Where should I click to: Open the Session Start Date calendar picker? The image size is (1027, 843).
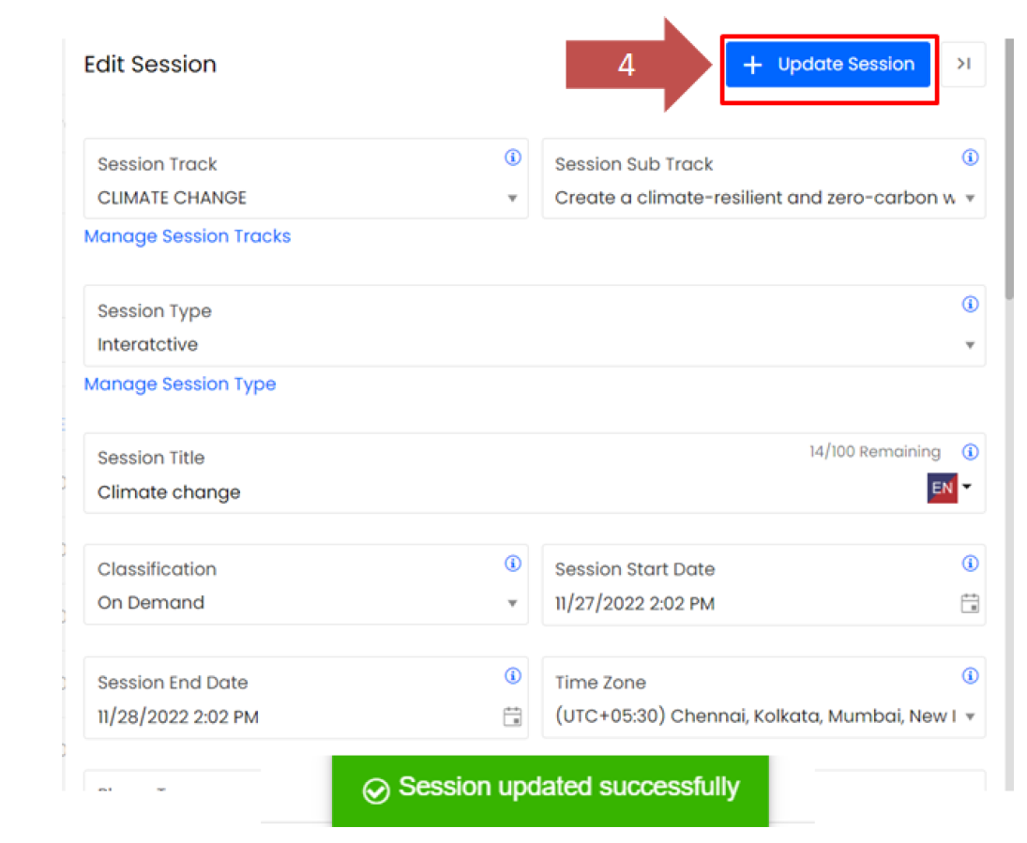point(970,603)
